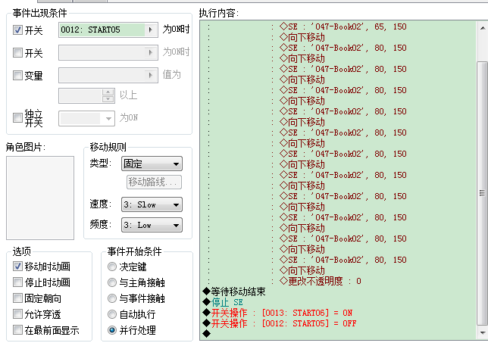Image resolution: width=488 pixels, height=343 pixels.
Task: Select the 开关操作 [0012: START05] = OFF line
Action: 280,323
